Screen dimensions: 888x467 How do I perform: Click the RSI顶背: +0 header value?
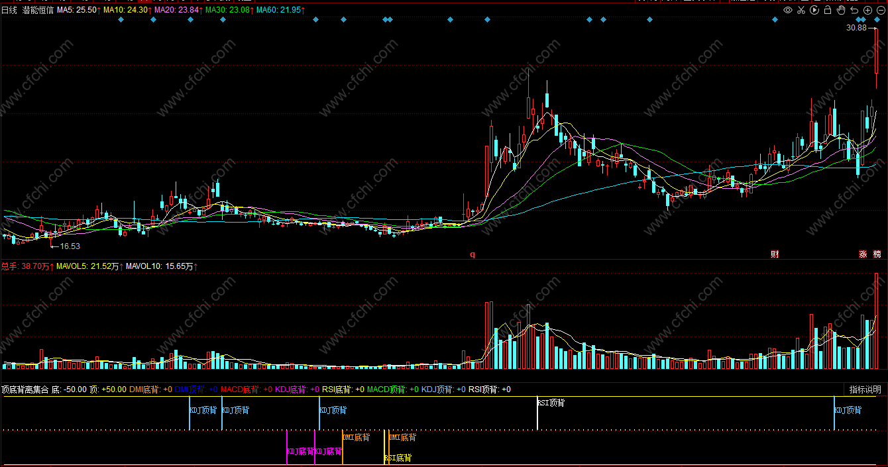coord(490,389)
